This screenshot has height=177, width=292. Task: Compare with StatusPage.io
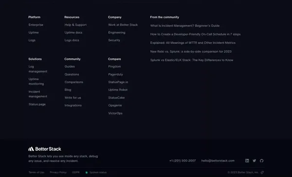tap(118, 82)
